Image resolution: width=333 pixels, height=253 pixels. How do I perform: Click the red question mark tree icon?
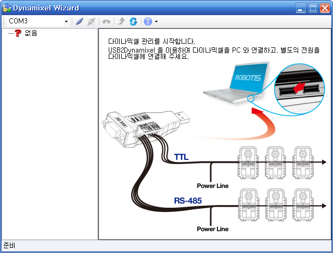click(18, 33)
